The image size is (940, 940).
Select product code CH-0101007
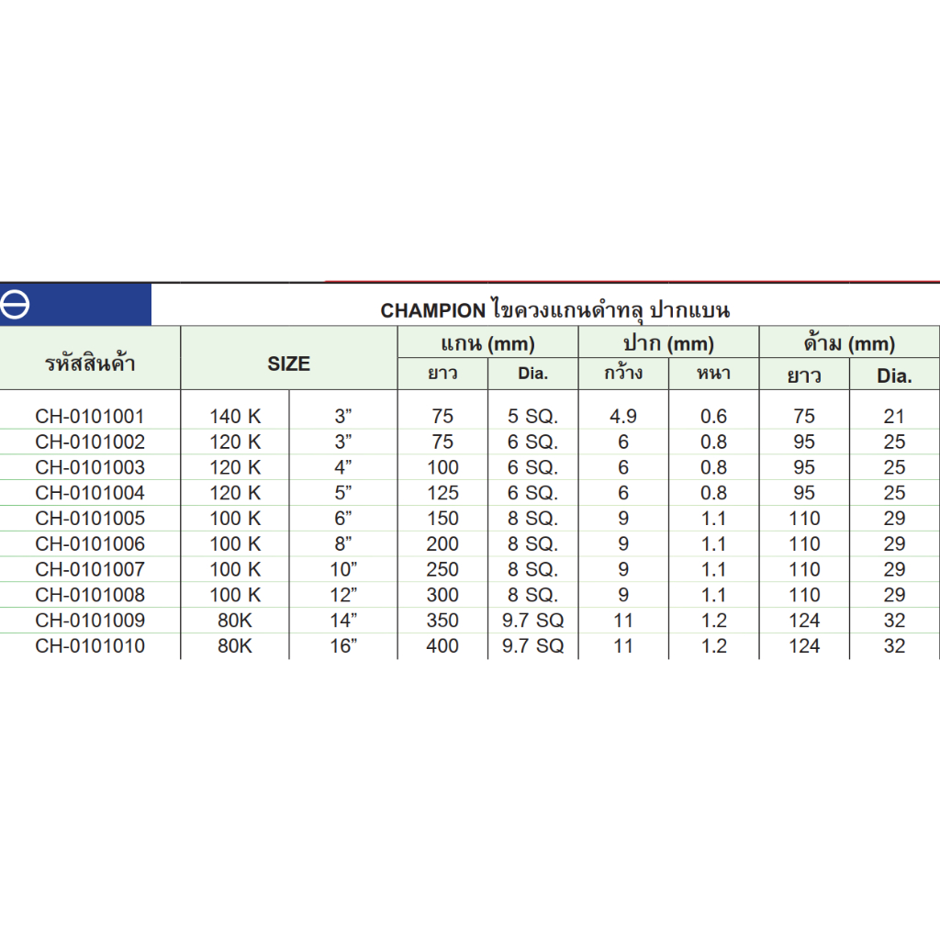coord(90,569)
